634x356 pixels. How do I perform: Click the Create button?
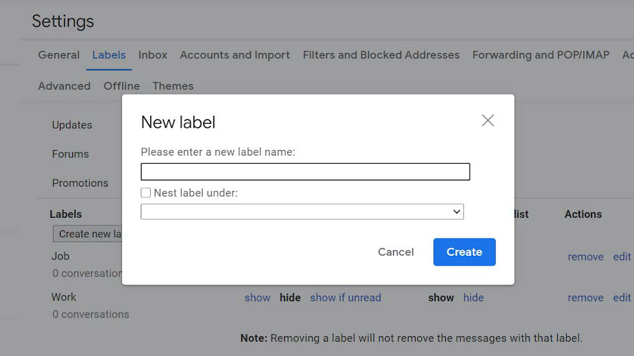[x=464, y=252]
